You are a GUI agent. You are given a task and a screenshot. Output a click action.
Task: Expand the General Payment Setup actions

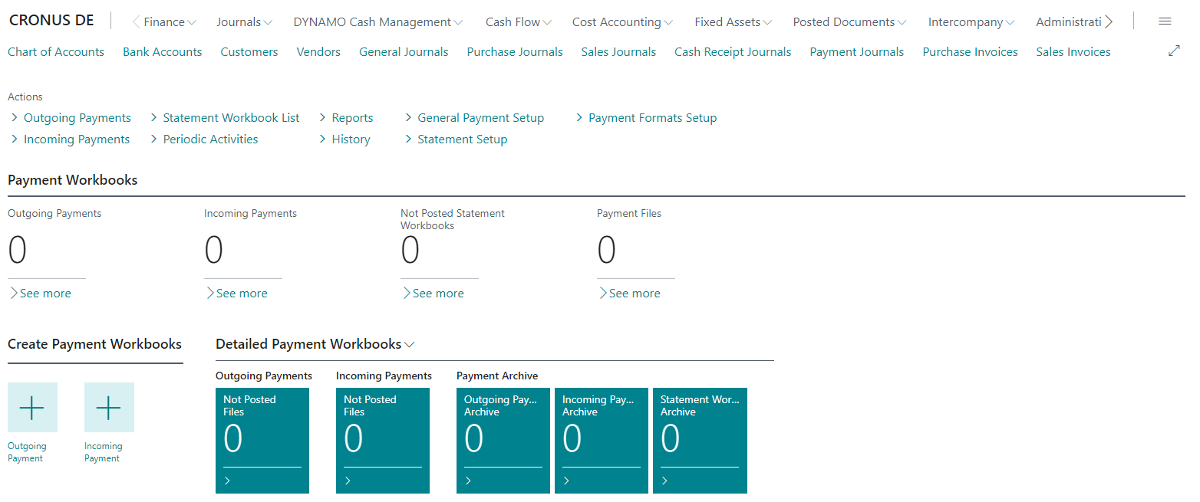[474, 118]
